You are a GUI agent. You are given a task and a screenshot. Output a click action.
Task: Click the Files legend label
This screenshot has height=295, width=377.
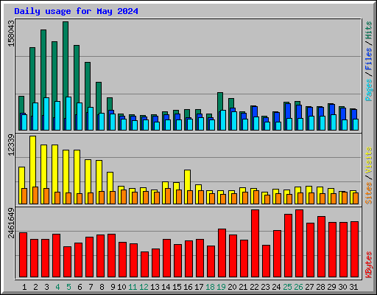pos(368,59)
